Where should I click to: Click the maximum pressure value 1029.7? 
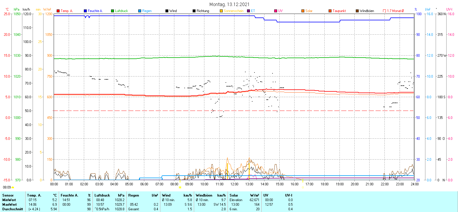(120, 205)
